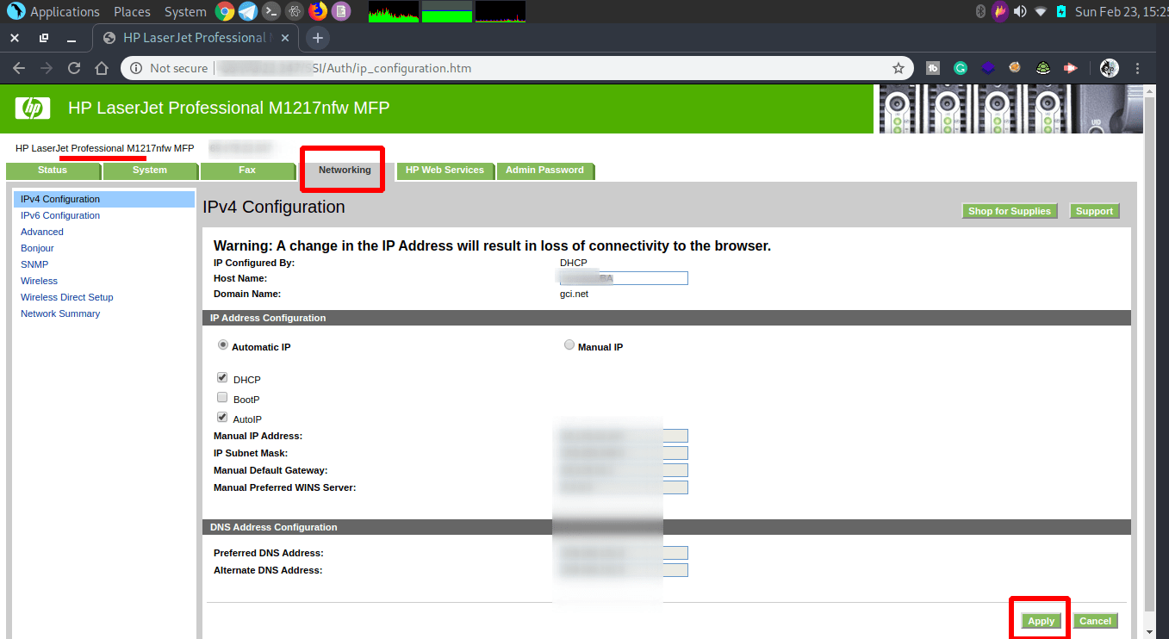Open the Advanced network settings

point(42,232)
